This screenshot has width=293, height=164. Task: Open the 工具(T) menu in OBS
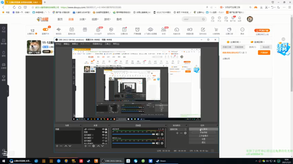click(x=107, y=44)
